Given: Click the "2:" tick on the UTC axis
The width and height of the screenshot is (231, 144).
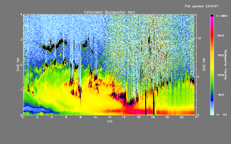Looking at the screenshot, I should coord(38,117).
